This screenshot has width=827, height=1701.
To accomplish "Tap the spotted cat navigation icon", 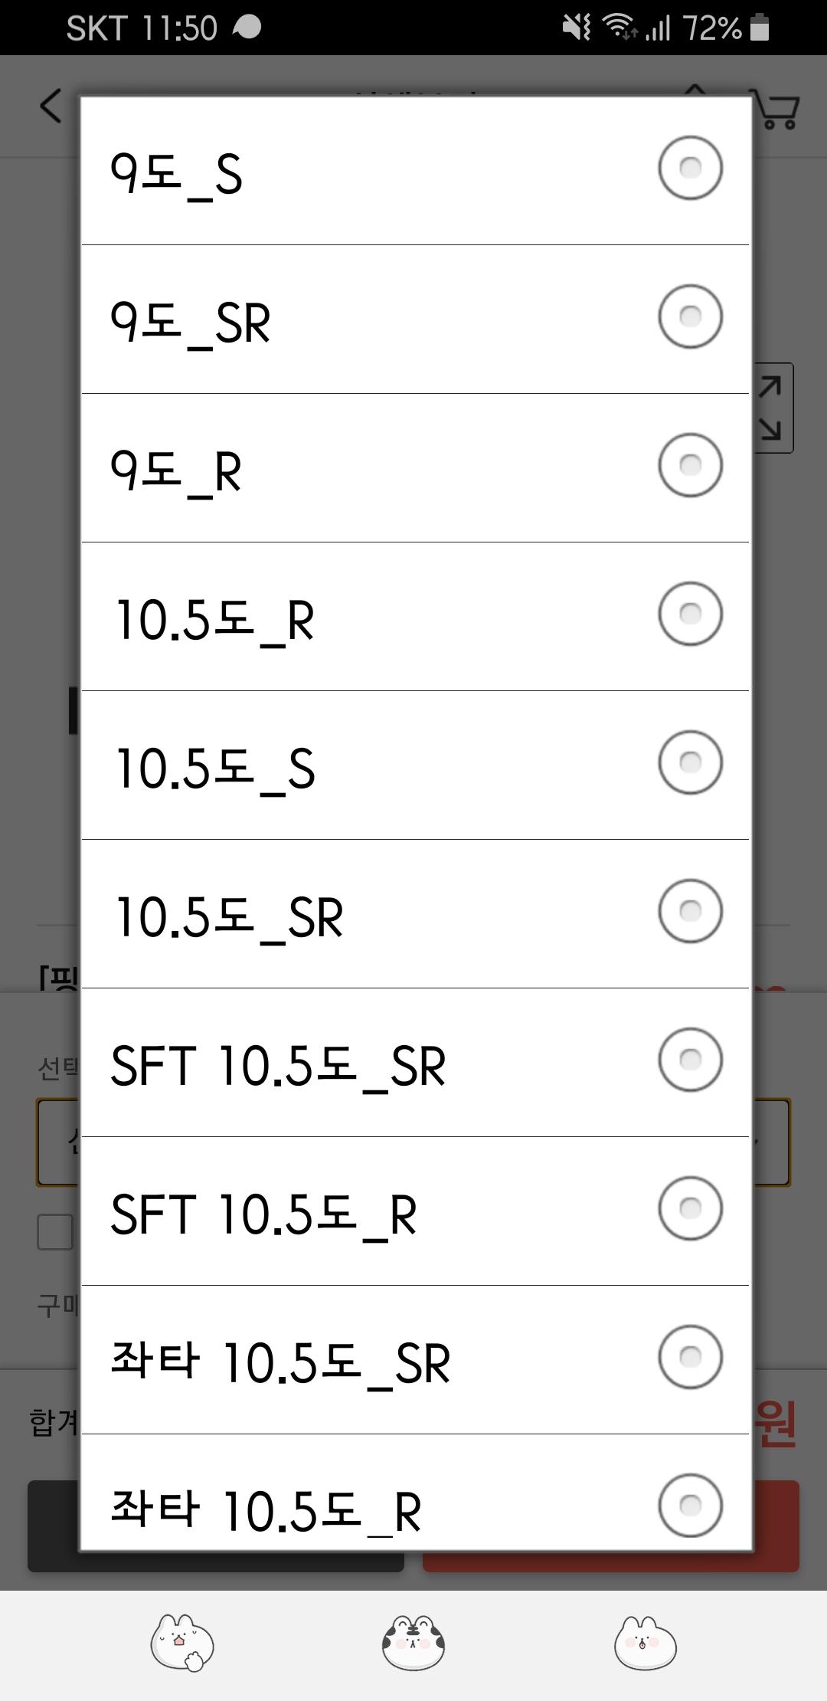I will tap(413, 1643).
